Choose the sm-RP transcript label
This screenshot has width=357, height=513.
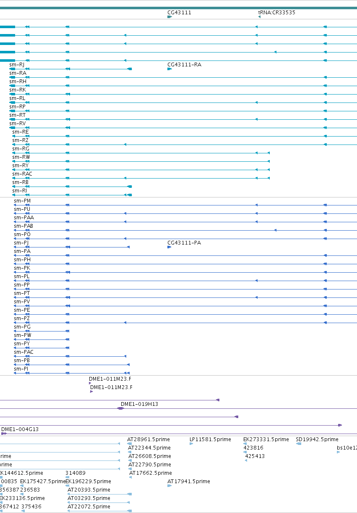[x=17, y=107]
